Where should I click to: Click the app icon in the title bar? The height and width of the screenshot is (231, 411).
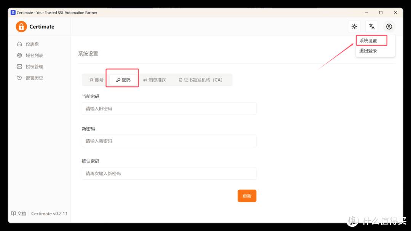(13, 13)
